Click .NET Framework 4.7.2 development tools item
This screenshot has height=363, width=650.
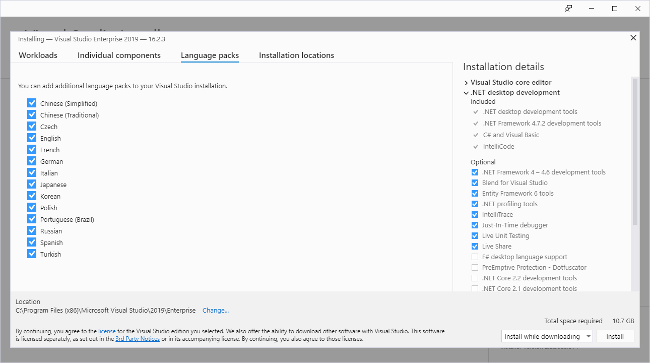coord(542,124)
